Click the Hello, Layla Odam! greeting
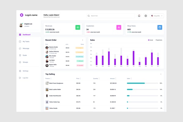The height and width of the screenshot is (122, 183). 51,15
